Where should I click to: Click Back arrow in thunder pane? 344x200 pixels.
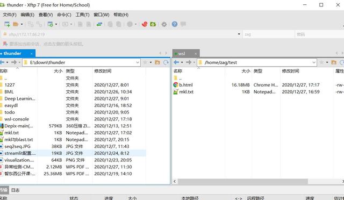pos(2,62)
